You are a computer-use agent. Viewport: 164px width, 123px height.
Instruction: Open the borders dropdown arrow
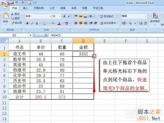point(48,23)
